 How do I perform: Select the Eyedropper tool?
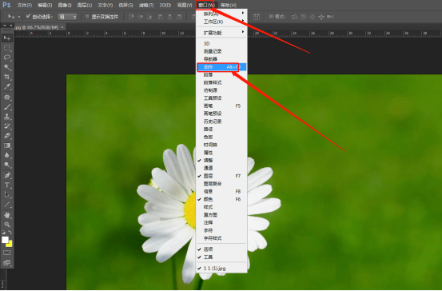tap(7, 86)
